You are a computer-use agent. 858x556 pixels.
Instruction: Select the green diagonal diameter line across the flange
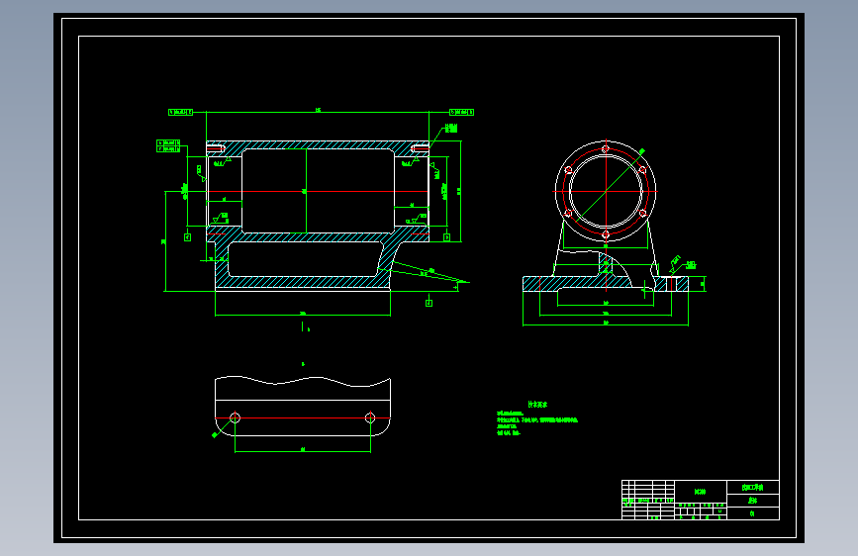pos(609,188)
